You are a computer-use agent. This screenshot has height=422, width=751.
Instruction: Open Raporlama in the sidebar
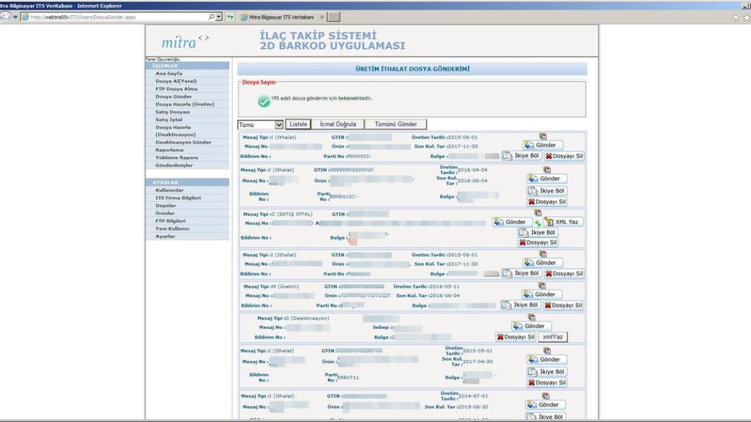pyautogui.click(x=169, y=150)
